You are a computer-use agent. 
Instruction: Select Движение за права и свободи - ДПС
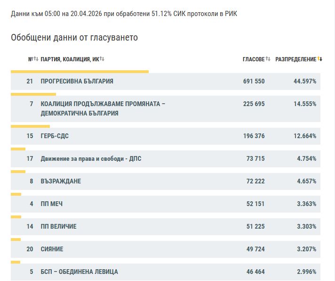[91, 159]
